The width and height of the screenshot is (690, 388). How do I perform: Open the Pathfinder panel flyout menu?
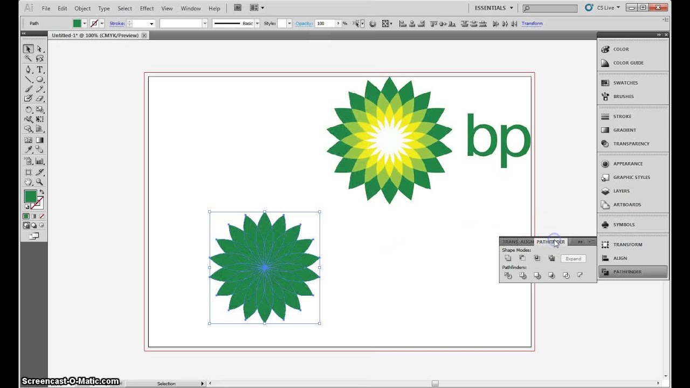click(591, 242)
